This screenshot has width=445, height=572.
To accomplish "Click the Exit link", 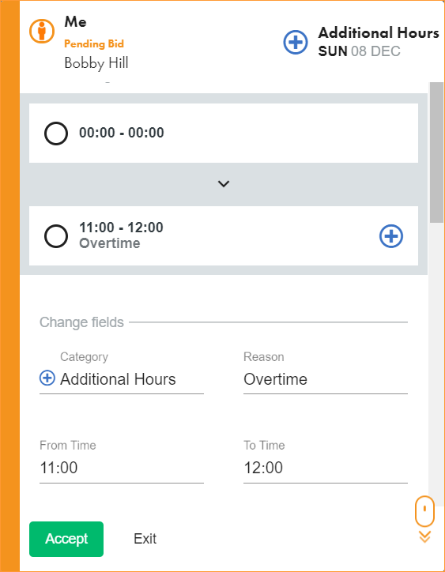I will coord(145,539).
